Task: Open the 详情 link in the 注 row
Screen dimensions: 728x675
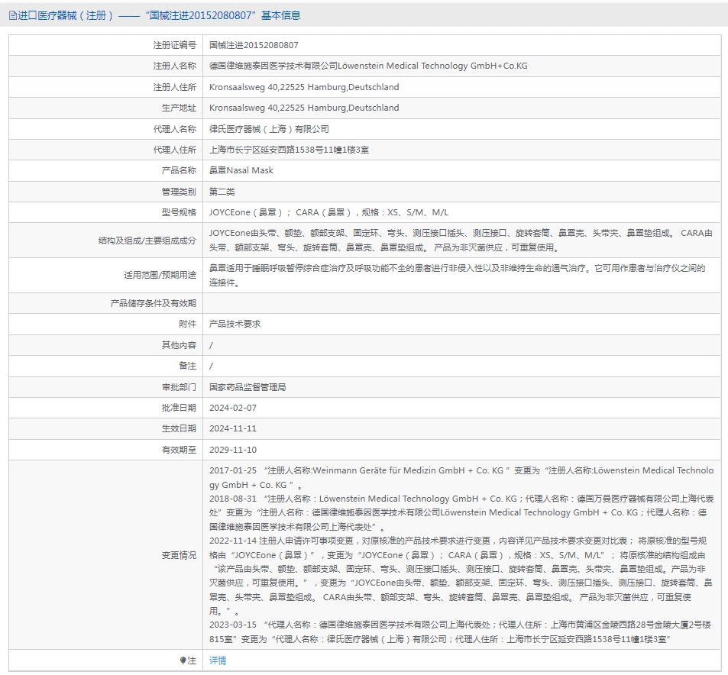Action: pos(218,660)
